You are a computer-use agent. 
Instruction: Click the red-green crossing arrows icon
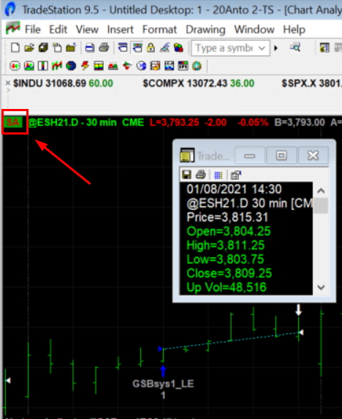(x=127, y=66)
